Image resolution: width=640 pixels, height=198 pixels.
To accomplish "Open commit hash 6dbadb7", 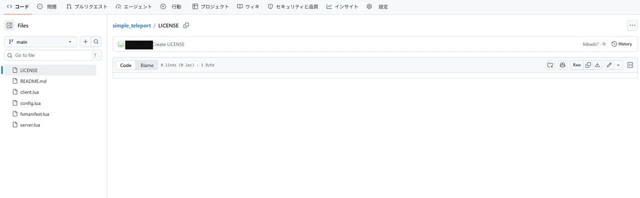I will pyautogui.click(x=590, y=44).
